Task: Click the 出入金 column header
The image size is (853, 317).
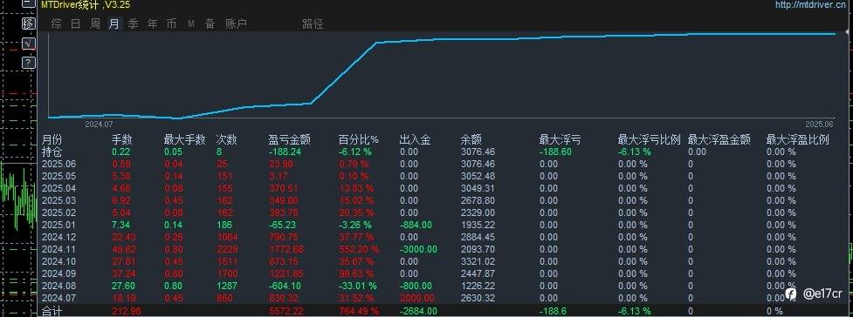Action: [x=415, y=140]
